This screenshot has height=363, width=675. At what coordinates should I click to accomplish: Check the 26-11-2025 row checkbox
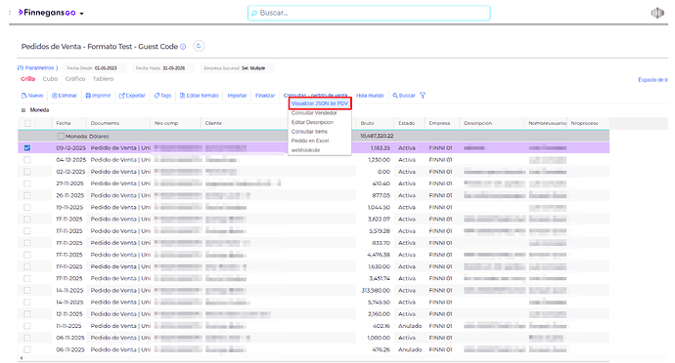point(27,195)
